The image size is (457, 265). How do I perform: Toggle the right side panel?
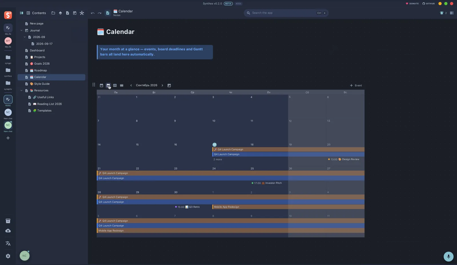pos(452,13)
